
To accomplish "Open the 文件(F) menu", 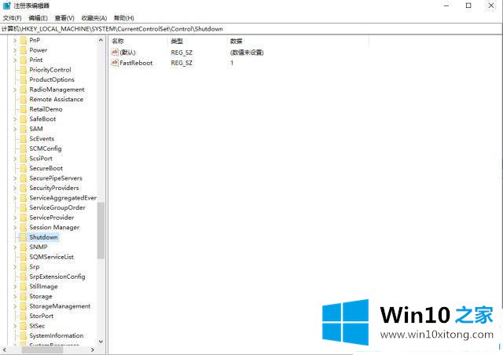I will pos(13,18).
